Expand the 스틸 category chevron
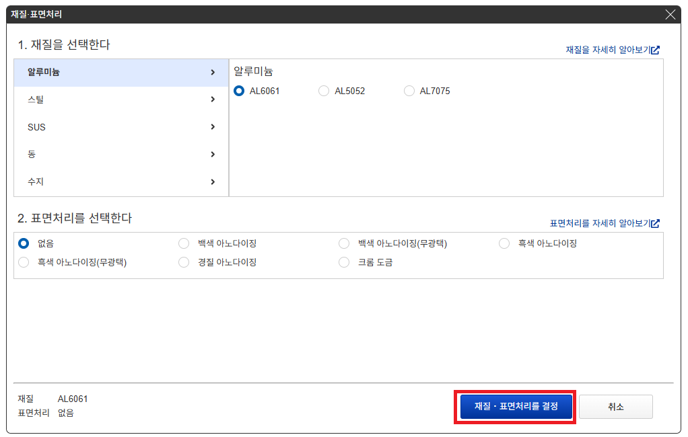 [213, 100]
